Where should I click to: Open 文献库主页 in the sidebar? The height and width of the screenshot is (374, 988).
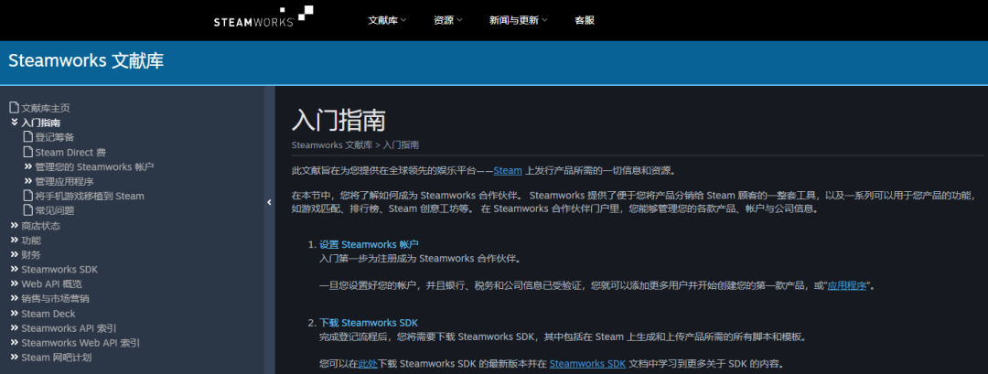pos(46,108)
